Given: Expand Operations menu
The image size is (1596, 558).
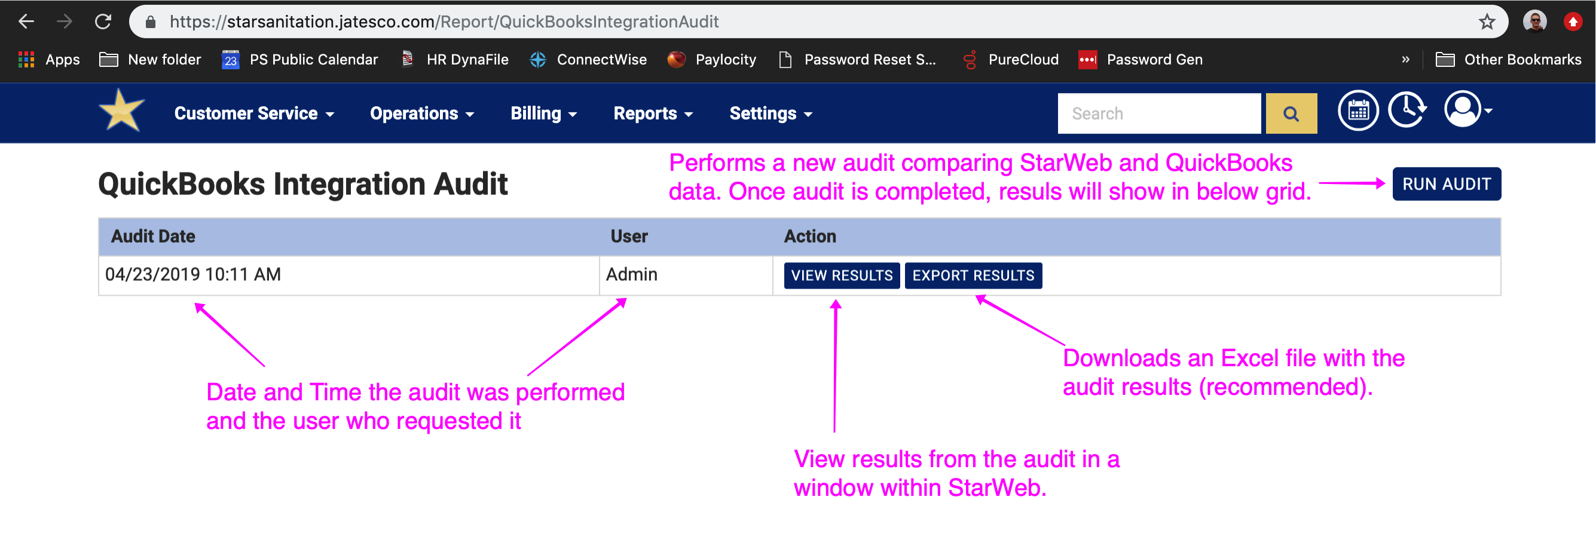Looking at the screenshot, I should (x=422, y=114).
